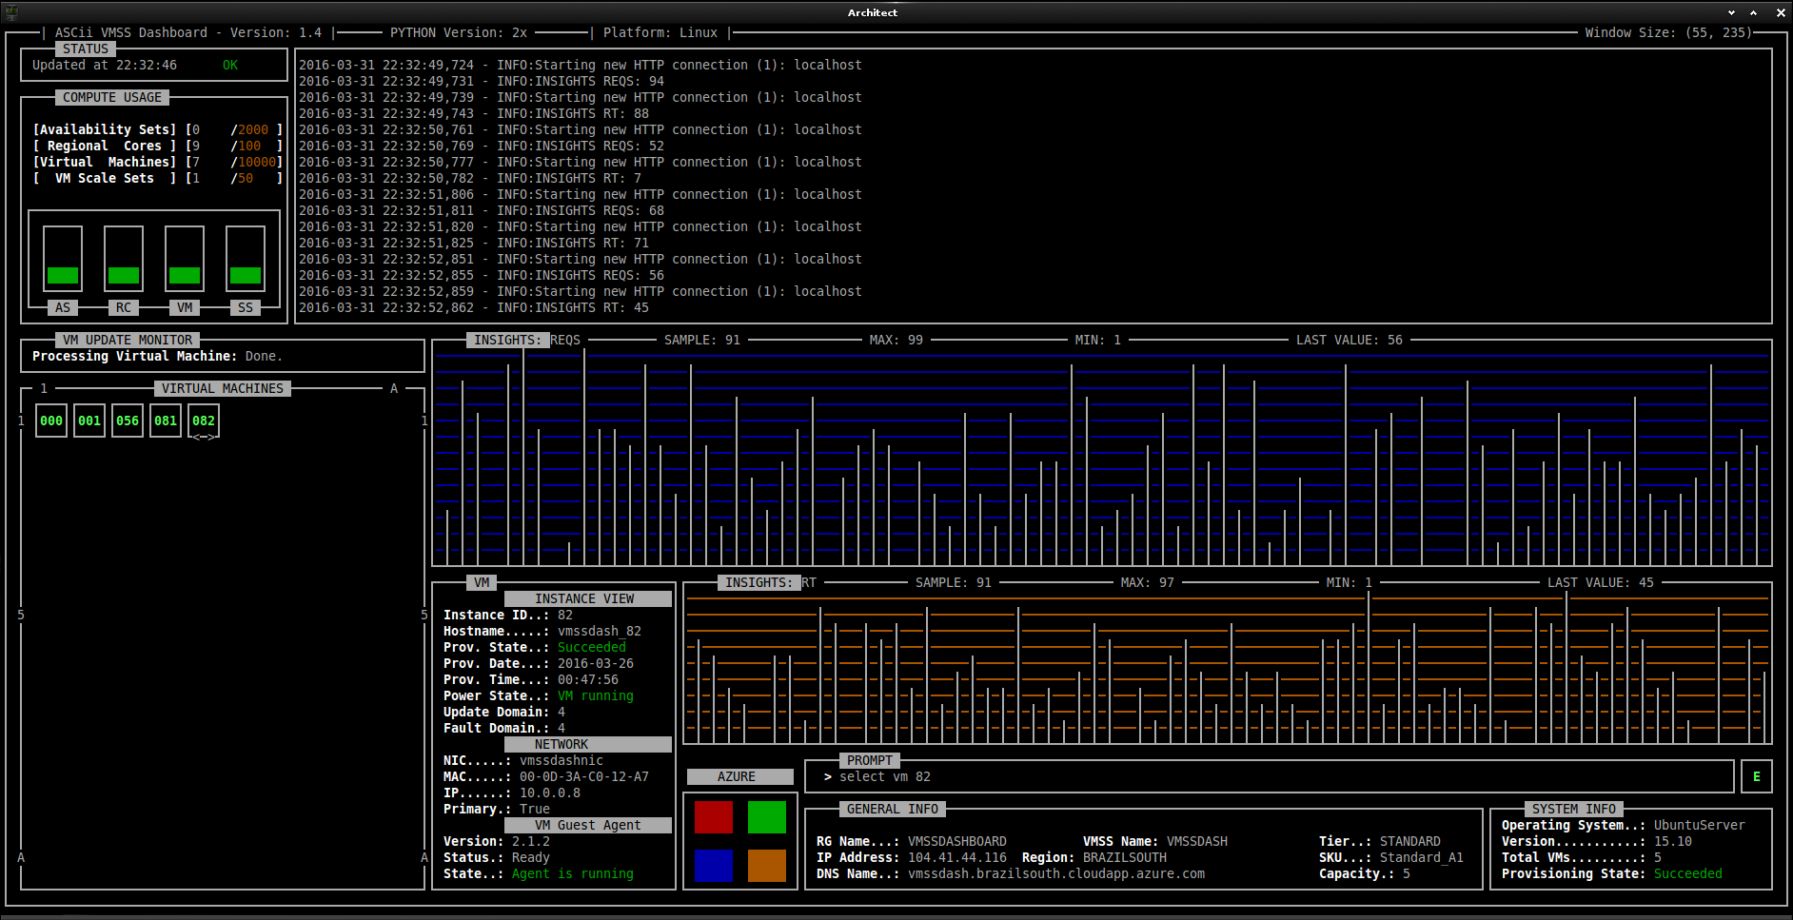Click the VM Guest Agent header
1793x920 pixels.
[x=586, y=825]
